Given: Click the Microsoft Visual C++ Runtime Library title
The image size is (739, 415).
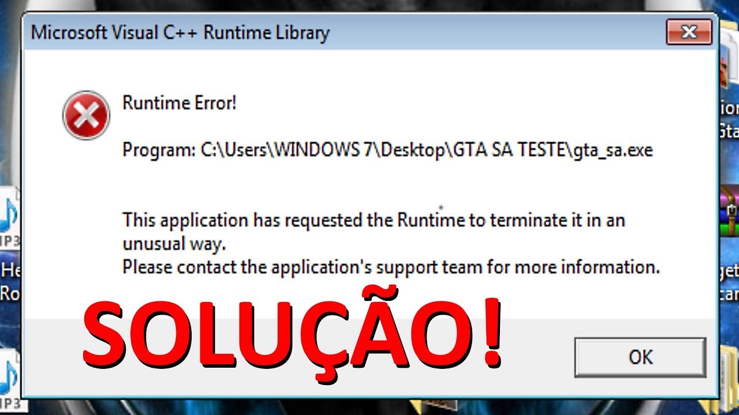Looking at the screenshot, I should pyautogui.click(x=180, y=33).
